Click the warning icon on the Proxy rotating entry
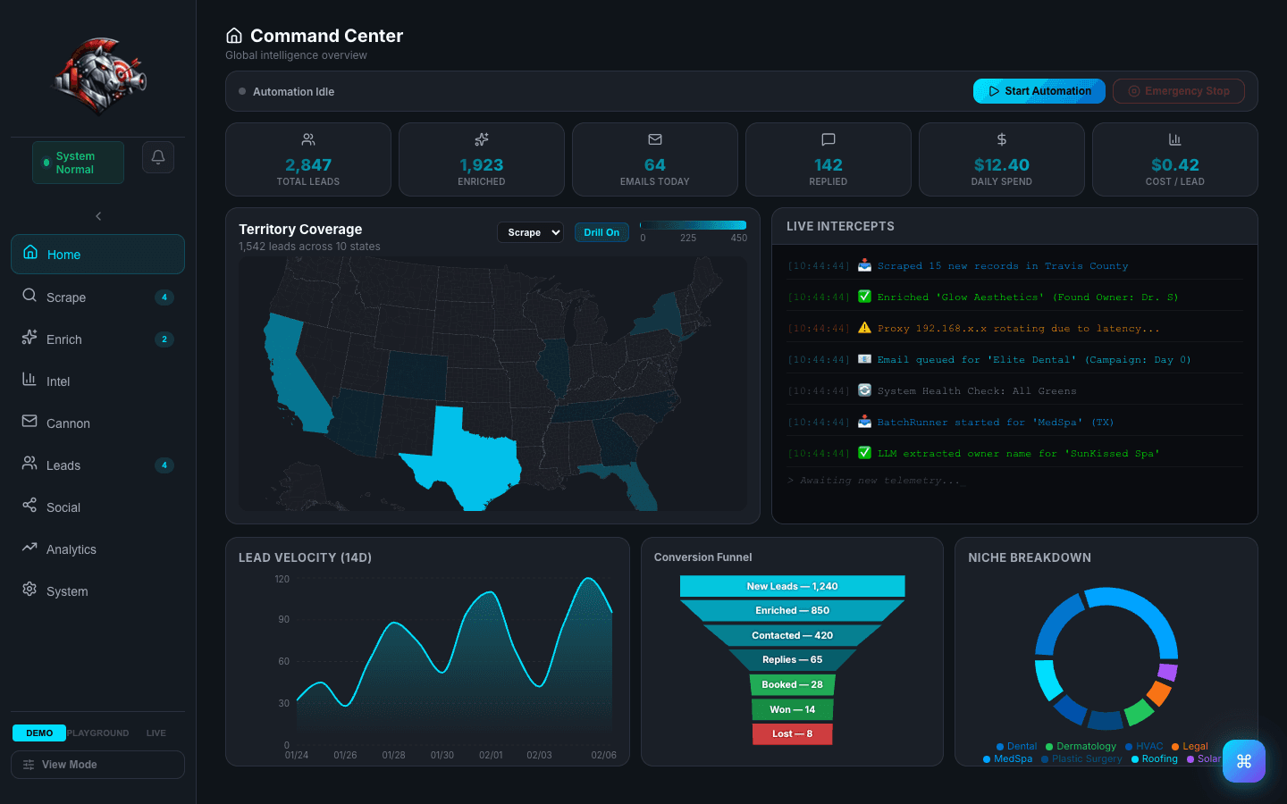The image size is (1287, 804). [864, 328]
